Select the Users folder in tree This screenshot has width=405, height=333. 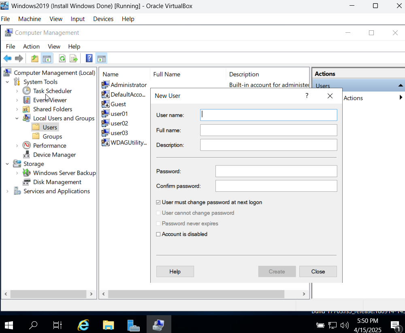tap(45, 127)
